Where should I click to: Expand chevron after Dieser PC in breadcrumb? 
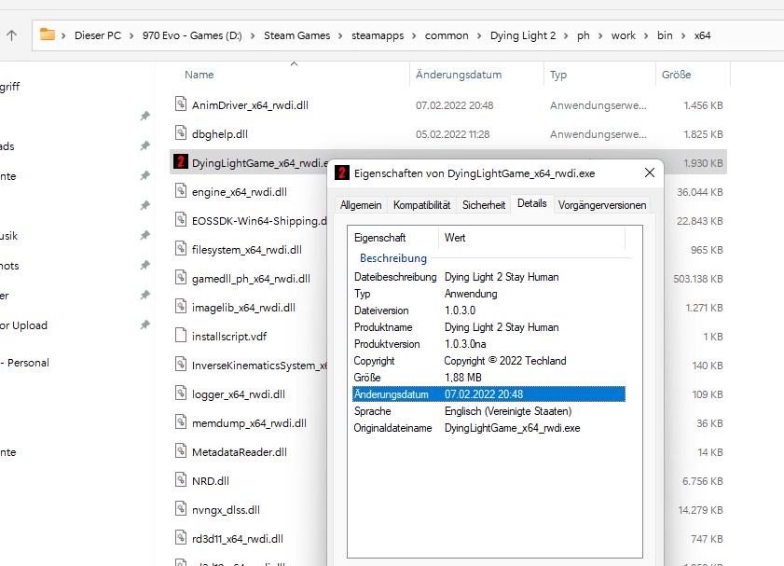click(131, 35)
